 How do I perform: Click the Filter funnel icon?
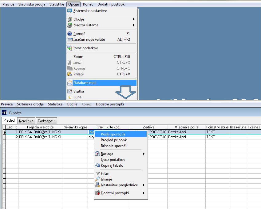[98, 174]
